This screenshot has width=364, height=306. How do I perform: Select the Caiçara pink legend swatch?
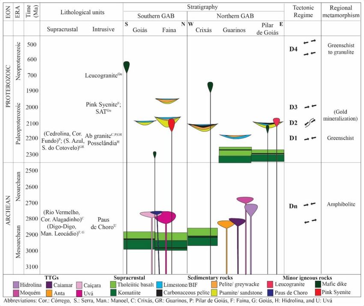pos(79,285)
